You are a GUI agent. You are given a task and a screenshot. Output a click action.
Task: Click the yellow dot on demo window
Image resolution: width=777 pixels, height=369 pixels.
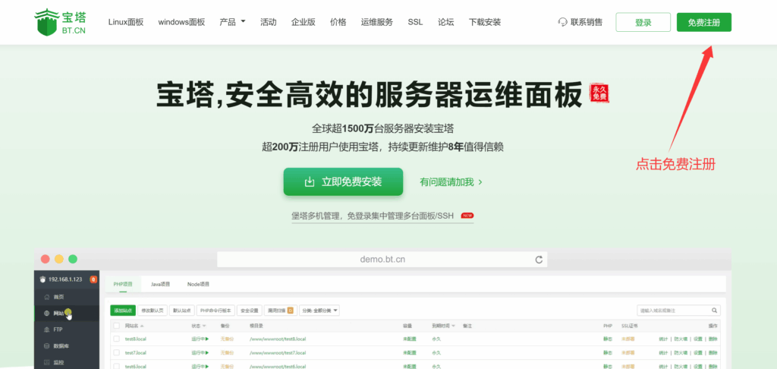pyautogui.click(x=59, y=259)
